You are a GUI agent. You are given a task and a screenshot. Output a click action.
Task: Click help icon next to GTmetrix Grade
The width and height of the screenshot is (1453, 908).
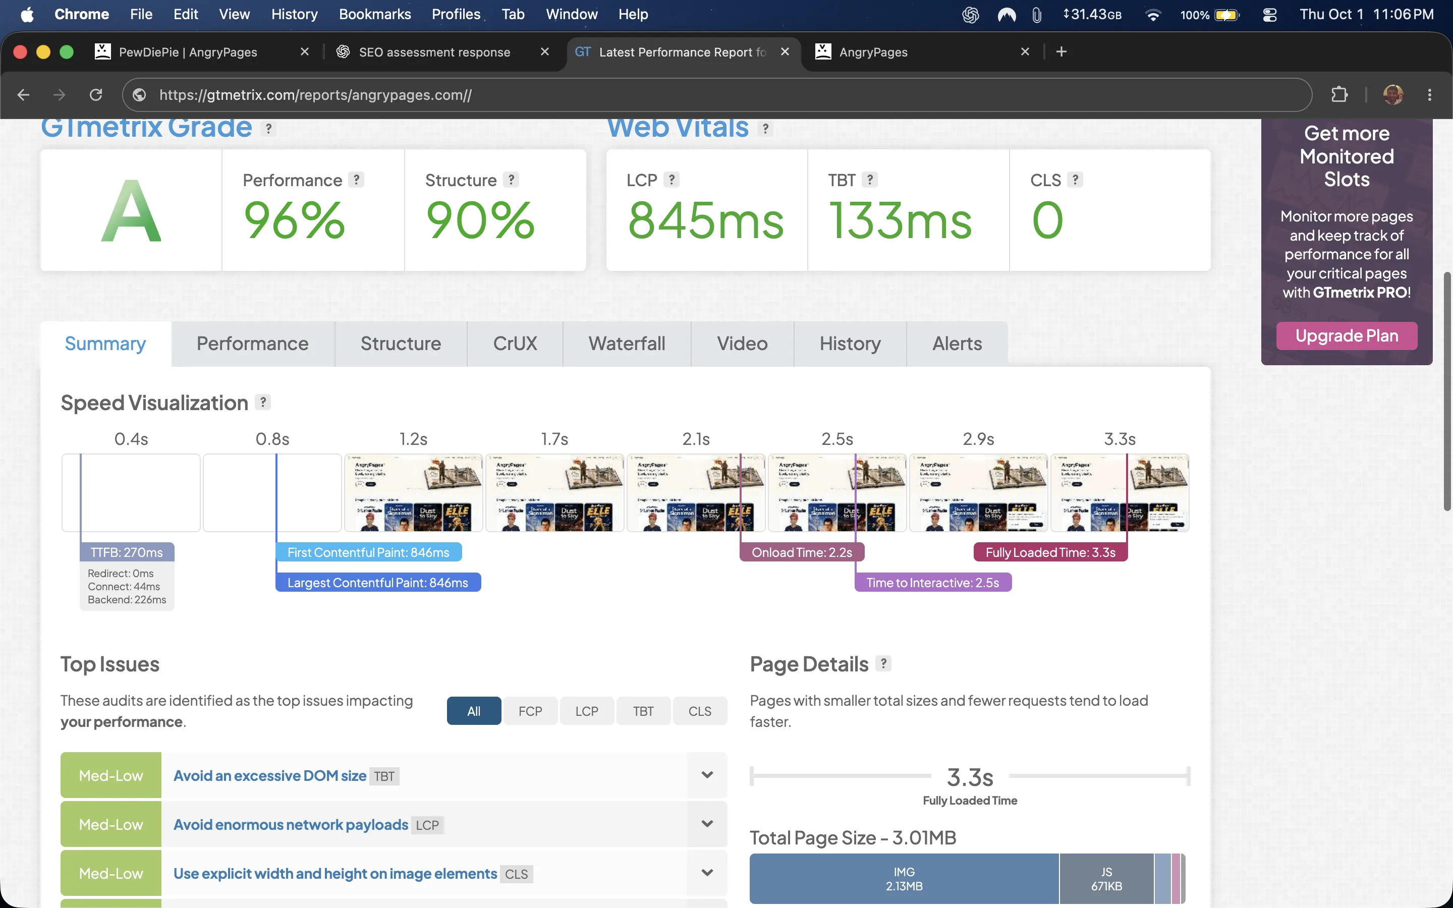[268, 128]
